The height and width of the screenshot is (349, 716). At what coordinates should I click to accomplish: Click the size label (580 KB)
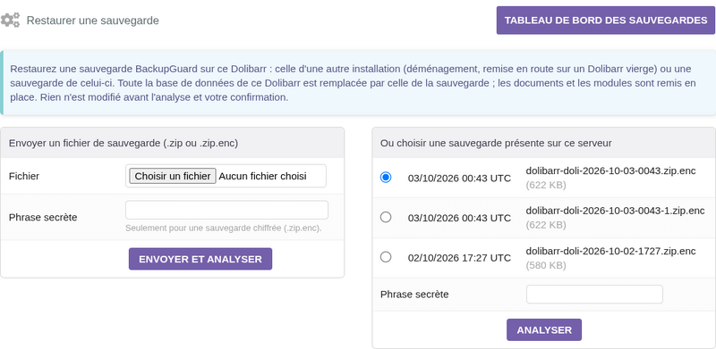pyautogui.click(x=546, y=265)
